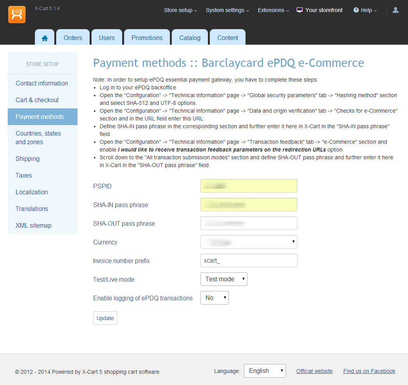Open the ePDQ logging dropdown
The width and height of the screenshot is (408, 385).
tap(214, 298)
